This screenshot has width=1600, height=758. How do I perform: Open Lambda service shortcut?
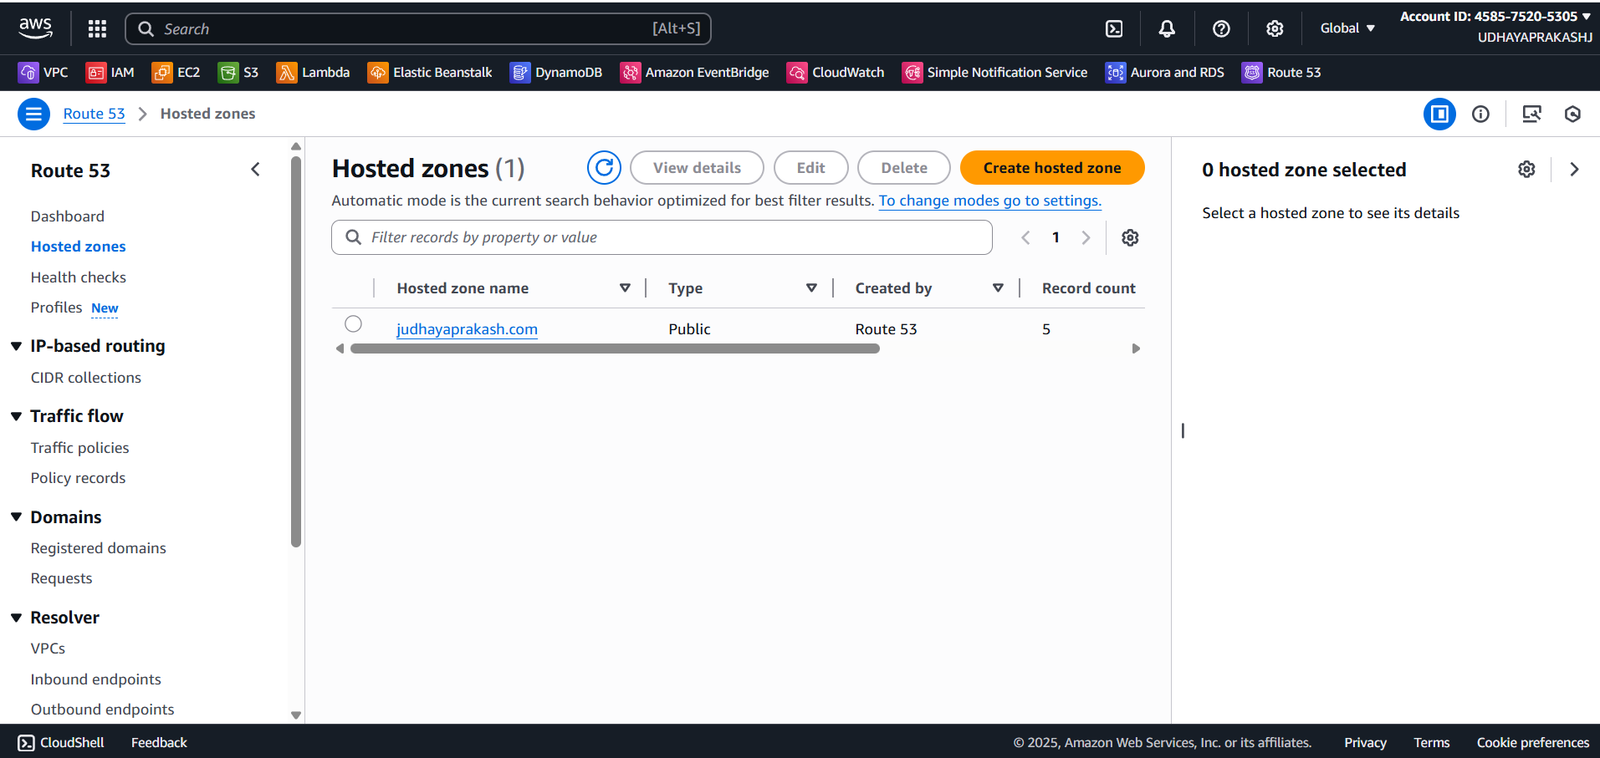313,73
